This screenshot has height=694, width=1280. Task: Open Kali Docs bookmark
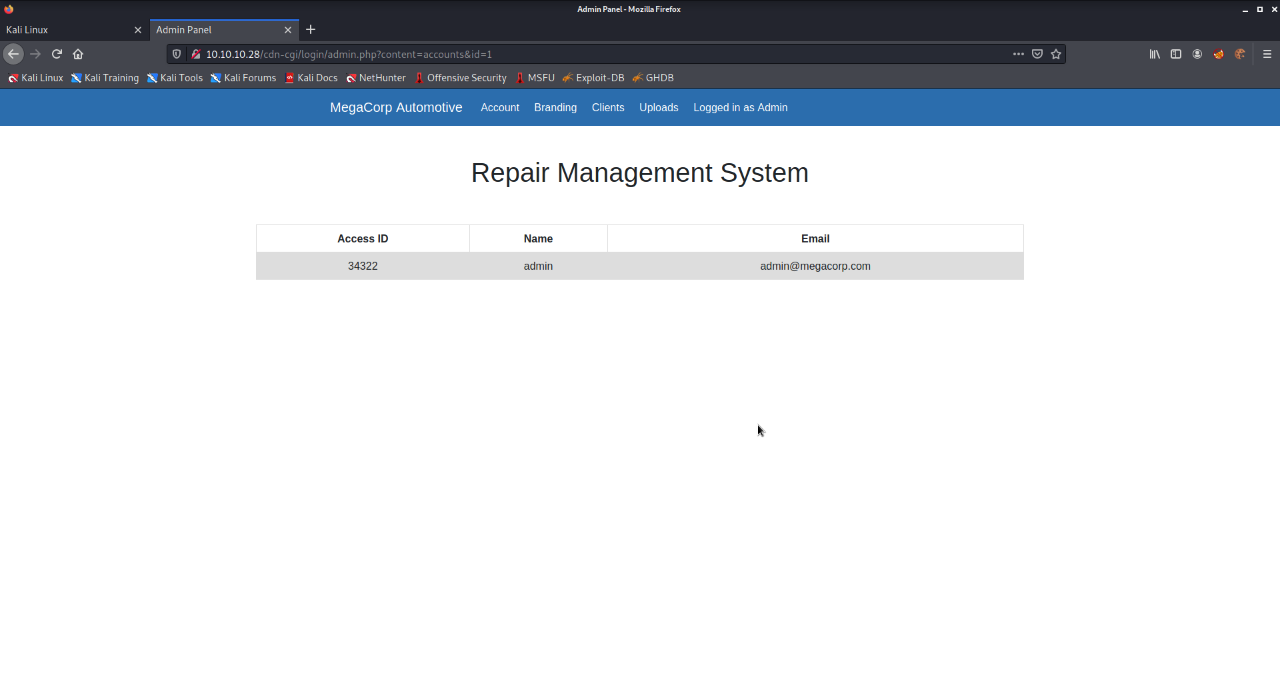pyautogui.click(x=311, y=78)
